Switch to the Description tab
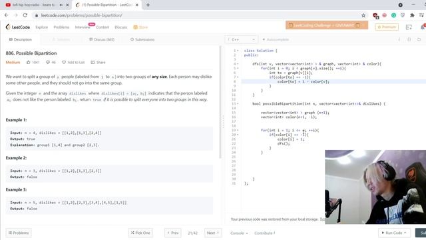426x240 pixels. tap(21, 39)
